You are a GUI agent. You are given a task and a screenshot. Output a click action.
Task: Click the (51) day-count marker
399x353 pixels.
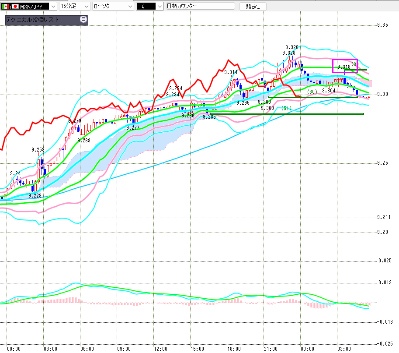(287, 109)
